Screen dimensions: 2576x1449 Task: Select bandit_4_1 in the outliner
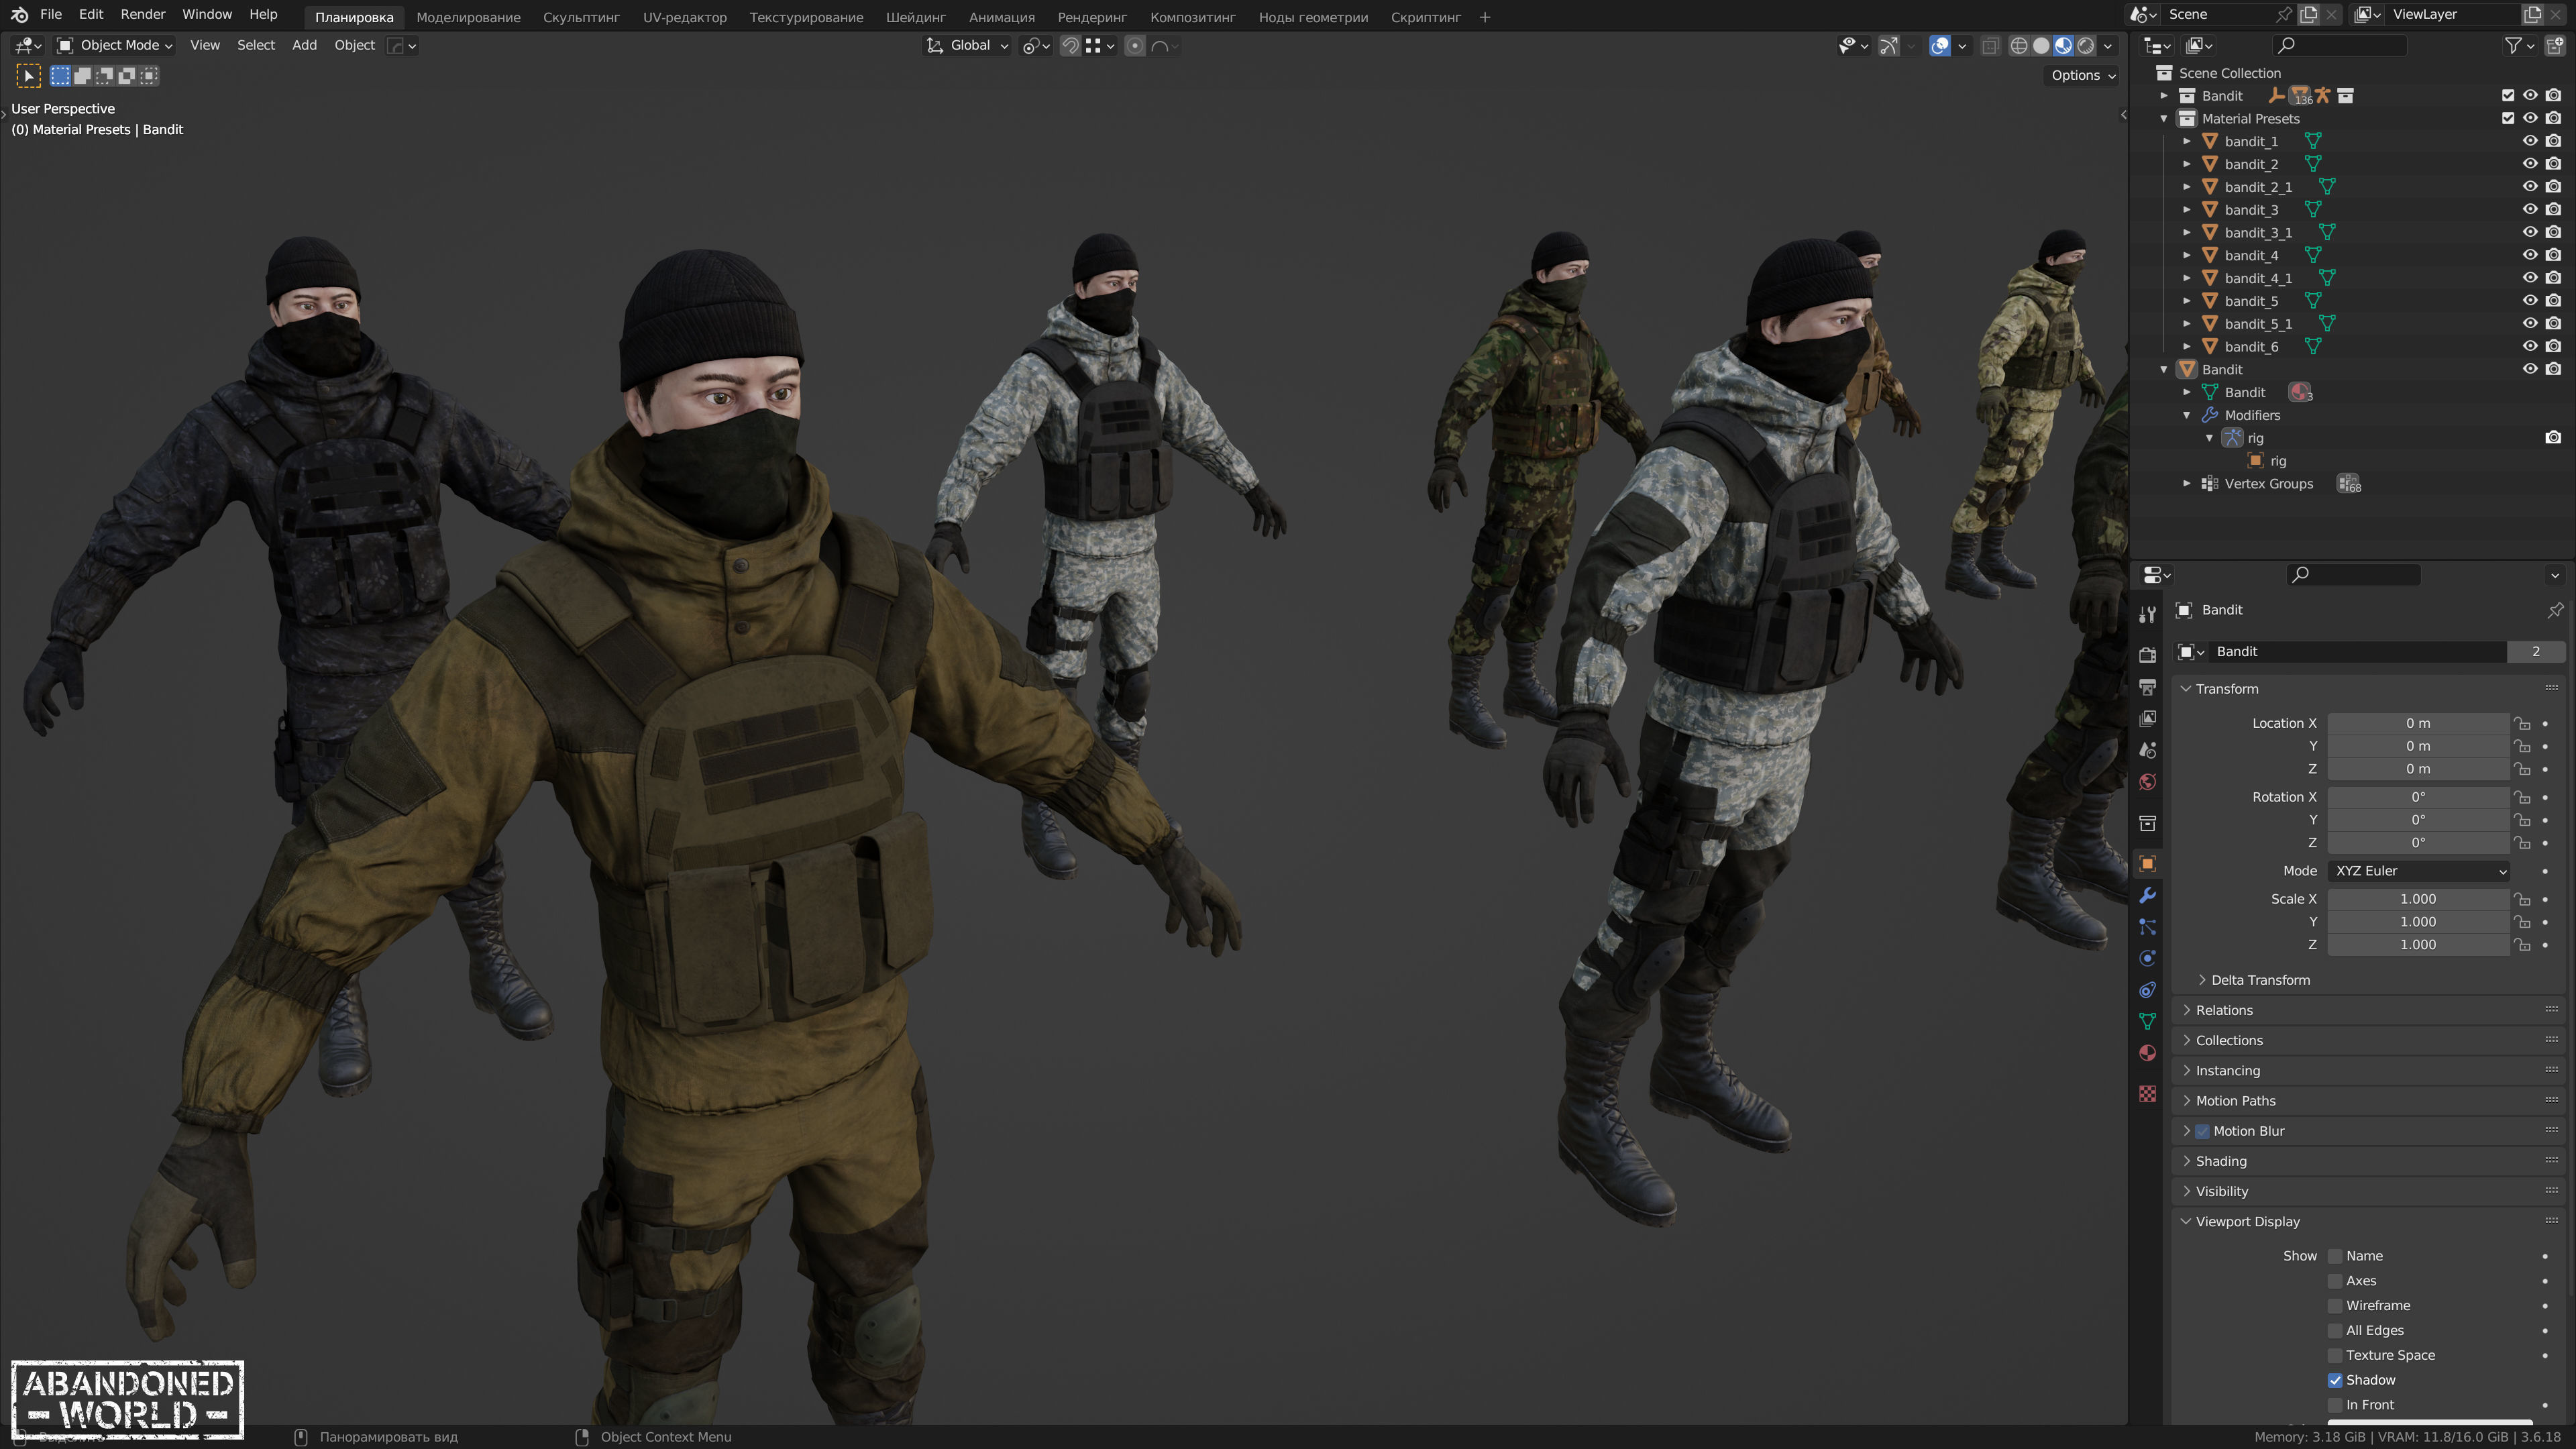pos(2258,278)
